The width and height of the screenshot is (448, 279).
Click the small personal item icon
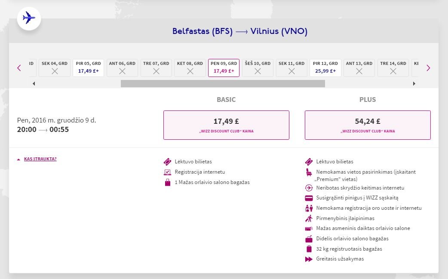309,228
